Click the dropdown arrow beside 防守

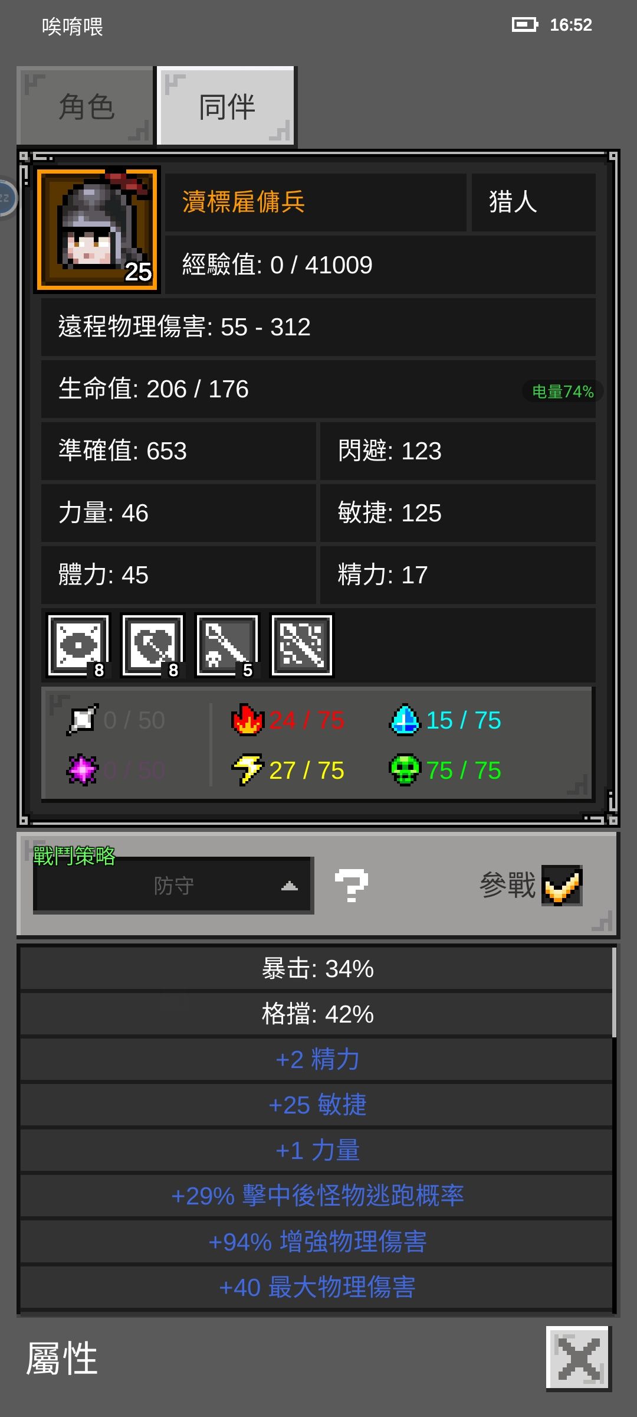(289, 886)
